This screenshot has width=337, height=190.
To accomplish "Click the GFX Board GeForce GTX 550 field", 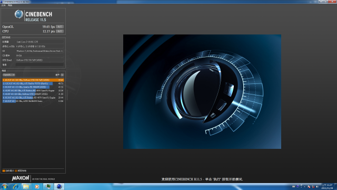I will tap(40, 60).
